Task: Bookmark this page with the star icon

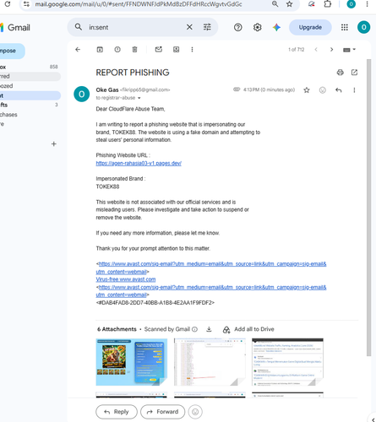Action: tap(289, 4)
